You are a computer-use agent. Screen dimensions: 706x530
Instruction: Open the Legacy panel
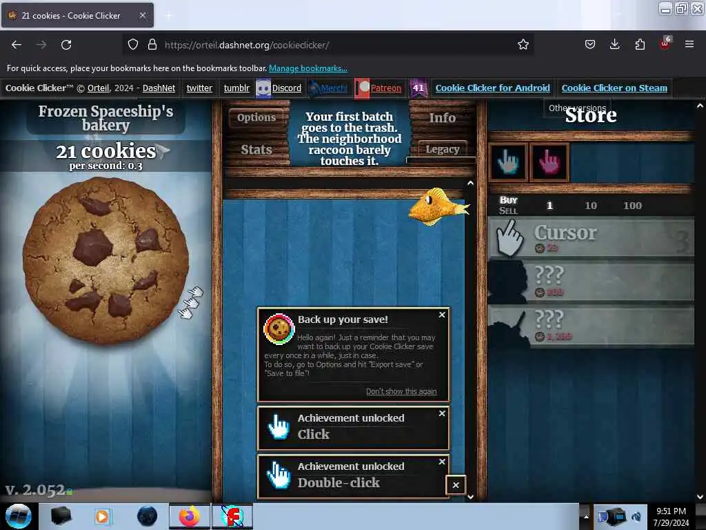click(x=442, y=149)
